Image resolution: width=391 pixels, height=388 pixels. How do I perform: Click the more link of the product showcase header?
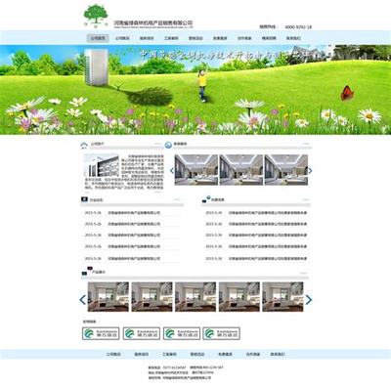click(x=303, y=273)
